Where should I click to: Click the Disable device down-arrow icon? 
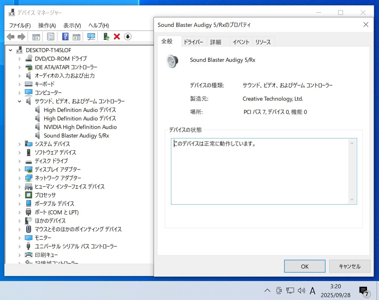(x=127, y=37)
